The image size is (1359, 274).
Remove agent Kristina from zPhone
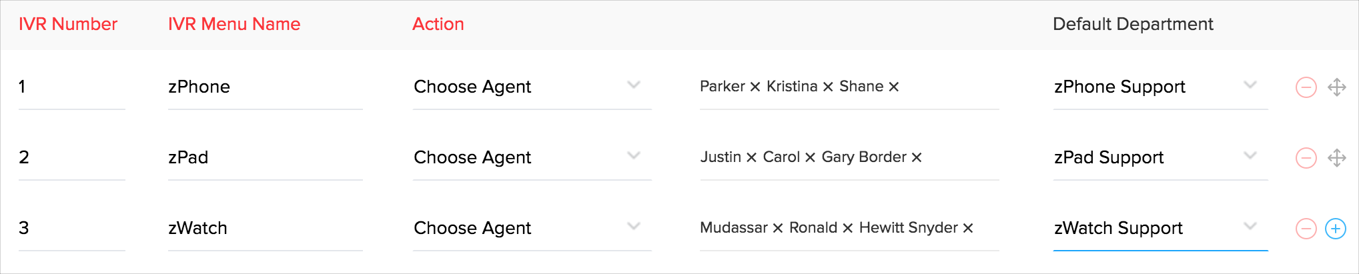828,87
